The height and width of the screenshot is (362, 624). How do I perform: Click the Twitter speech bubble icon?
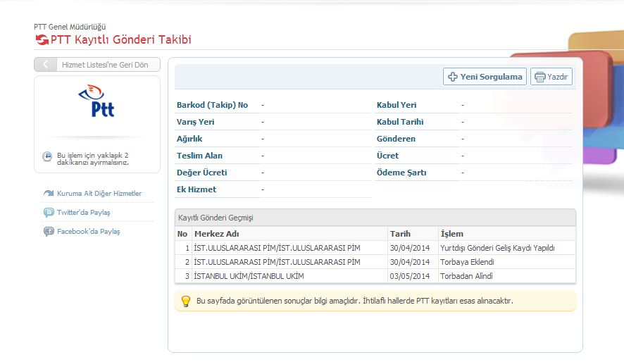pos(49,213)
